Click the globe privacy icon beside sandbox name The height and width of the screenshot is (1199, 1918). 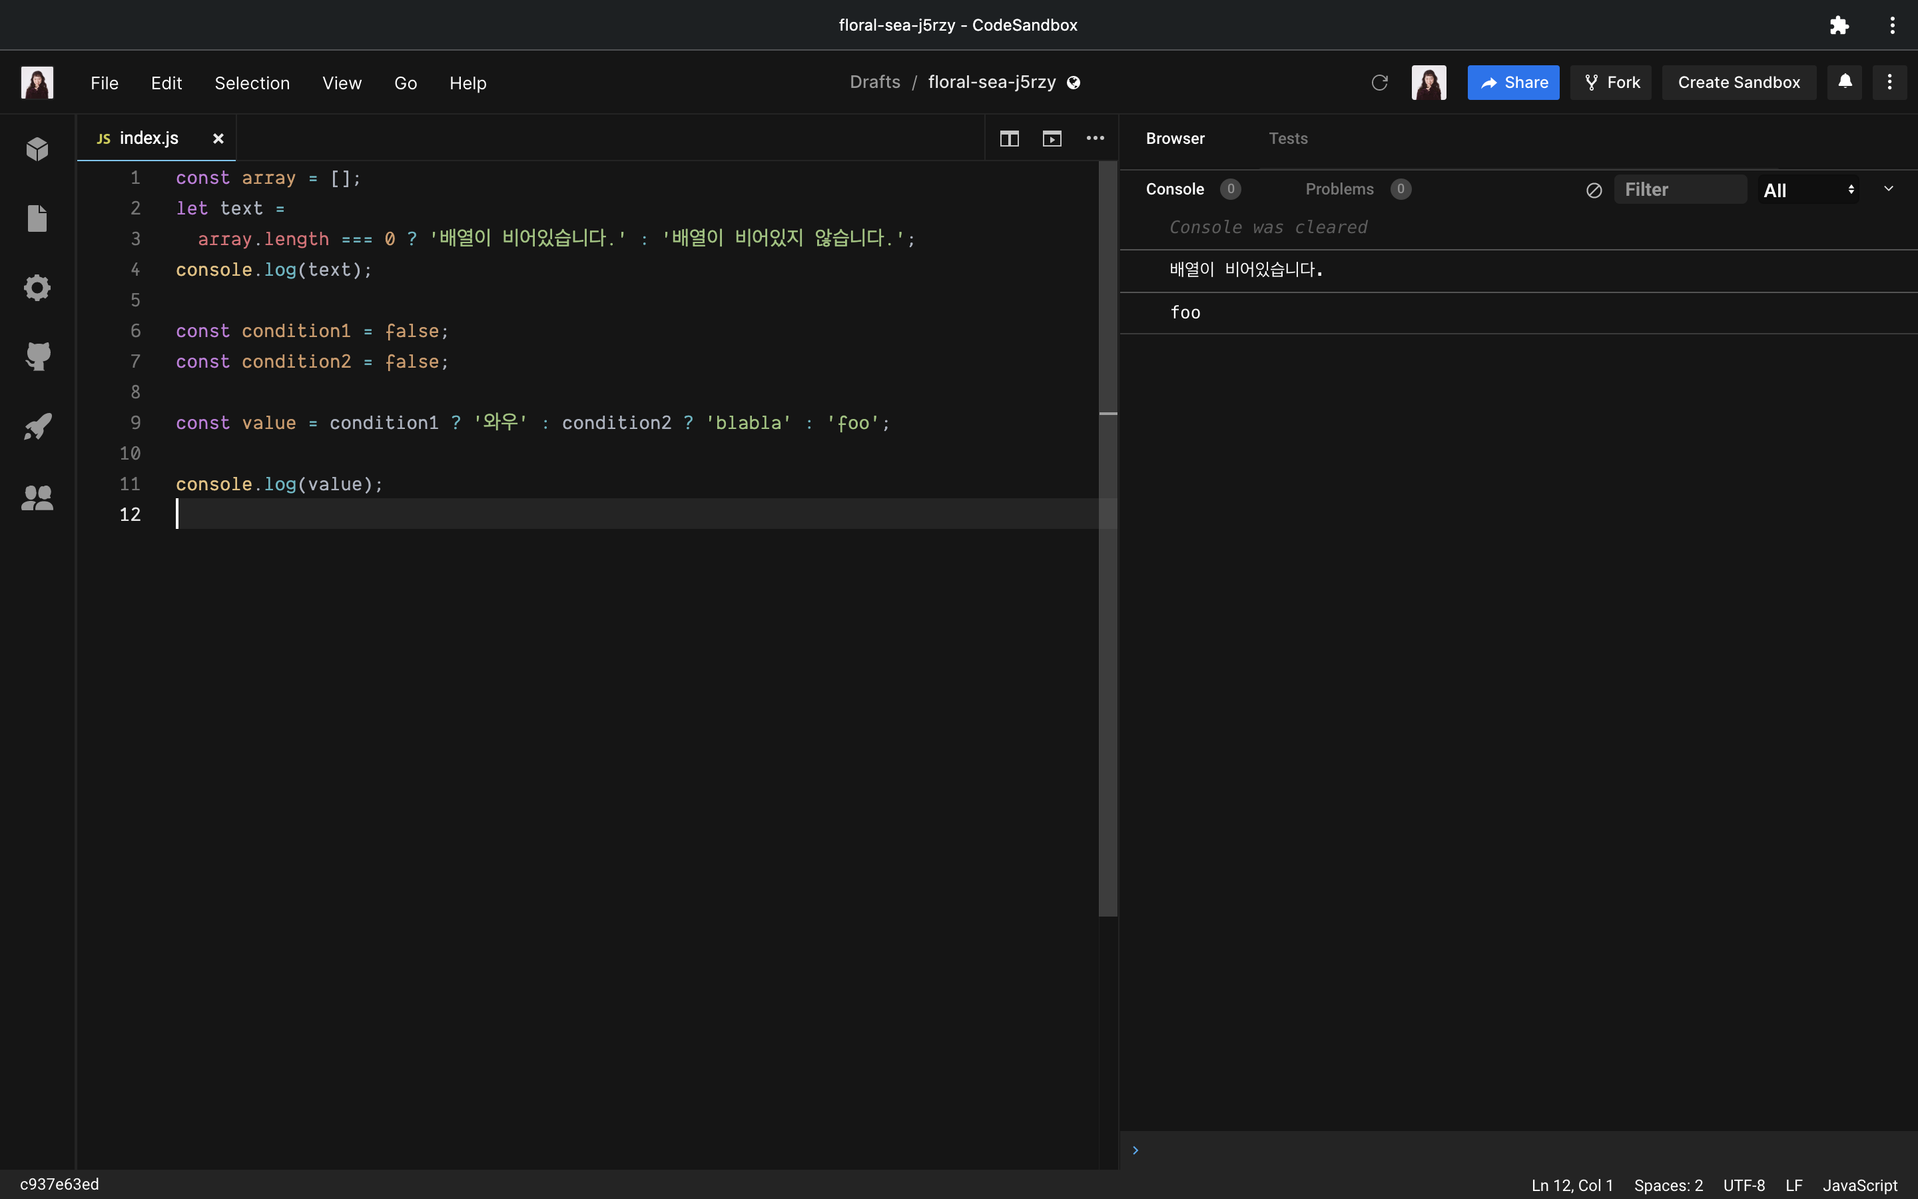click(x=1073, y=83)
